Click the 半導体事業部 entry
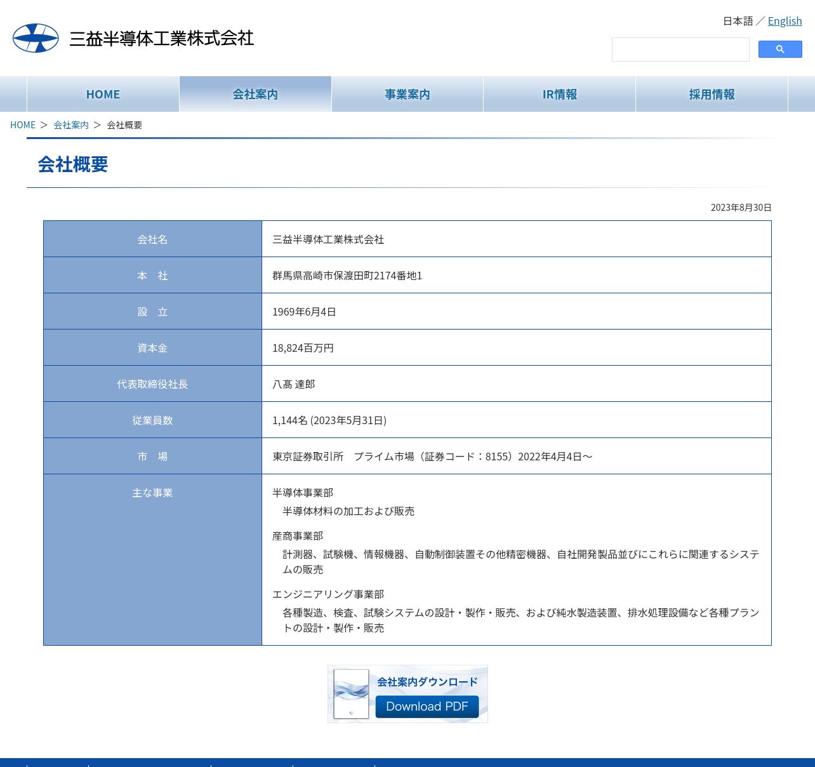The height and width of the screenshot is (767, 815). (x=303, y=493)
